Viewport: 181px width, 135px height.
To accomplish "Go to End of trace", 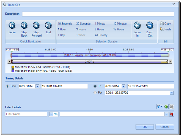I will (48, 26).
